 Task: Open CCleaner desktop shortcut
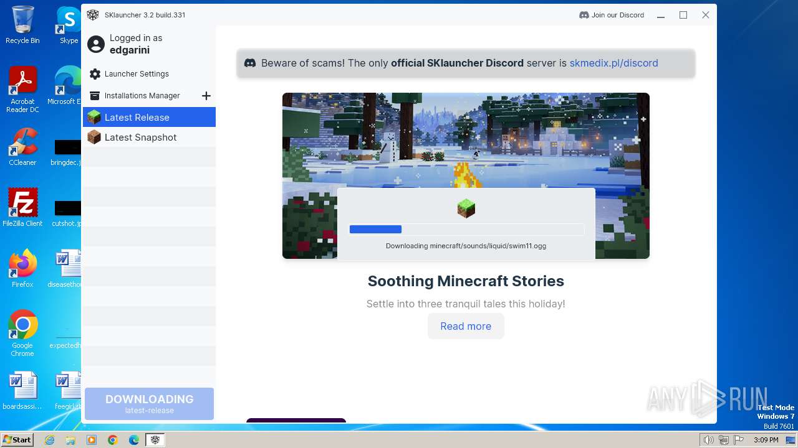[x=22, y=147]
